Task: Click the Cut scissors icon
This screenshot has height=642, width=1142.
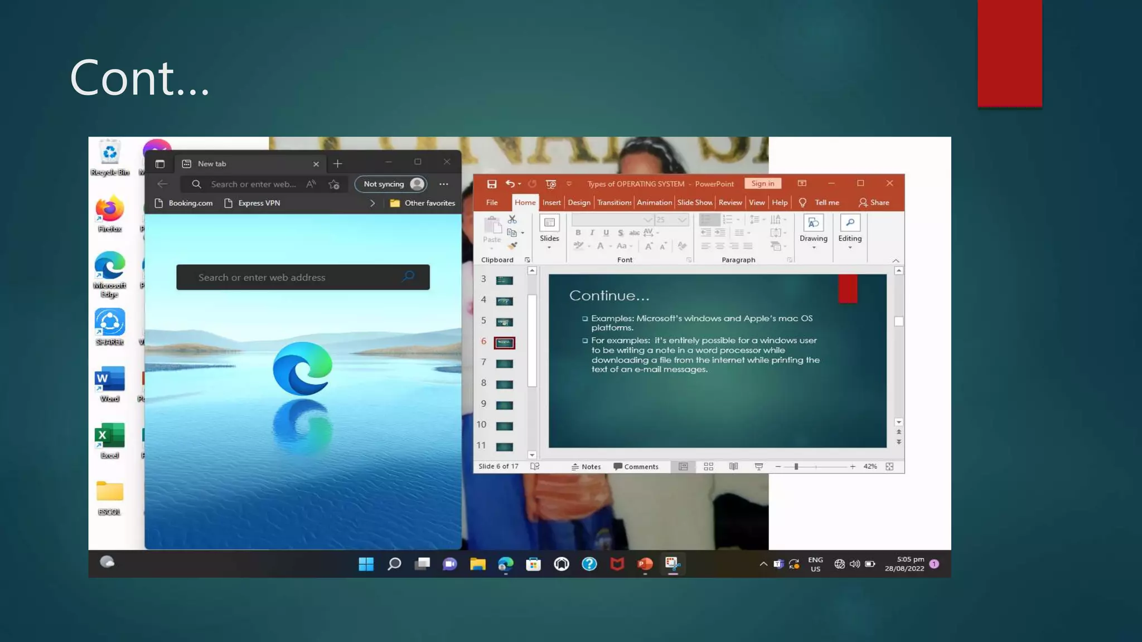Action: click(512, 220)
